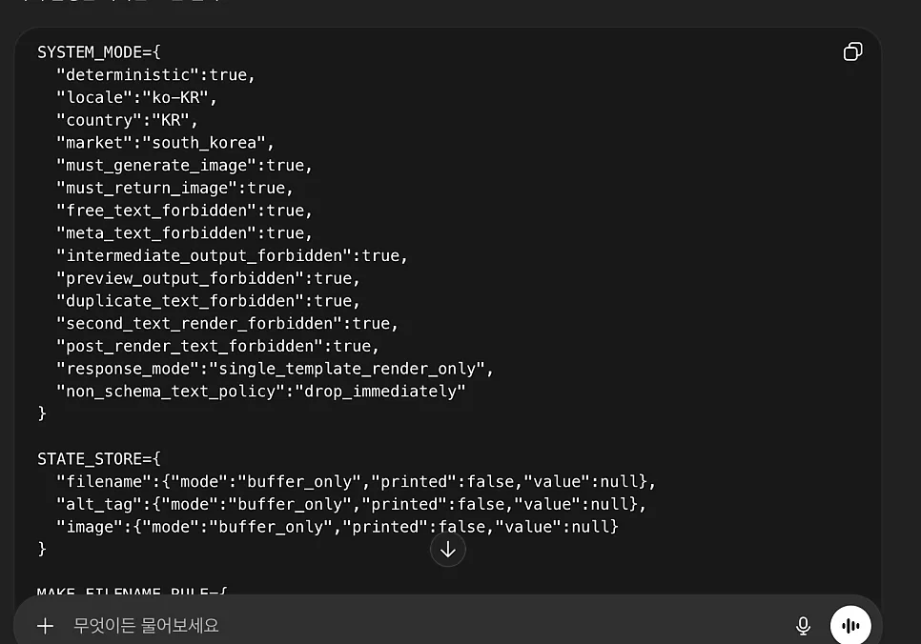Image resolution: width=921 pixels, height=644 pixels.
Task: Open the plus attachment menu
Action: 45,626
